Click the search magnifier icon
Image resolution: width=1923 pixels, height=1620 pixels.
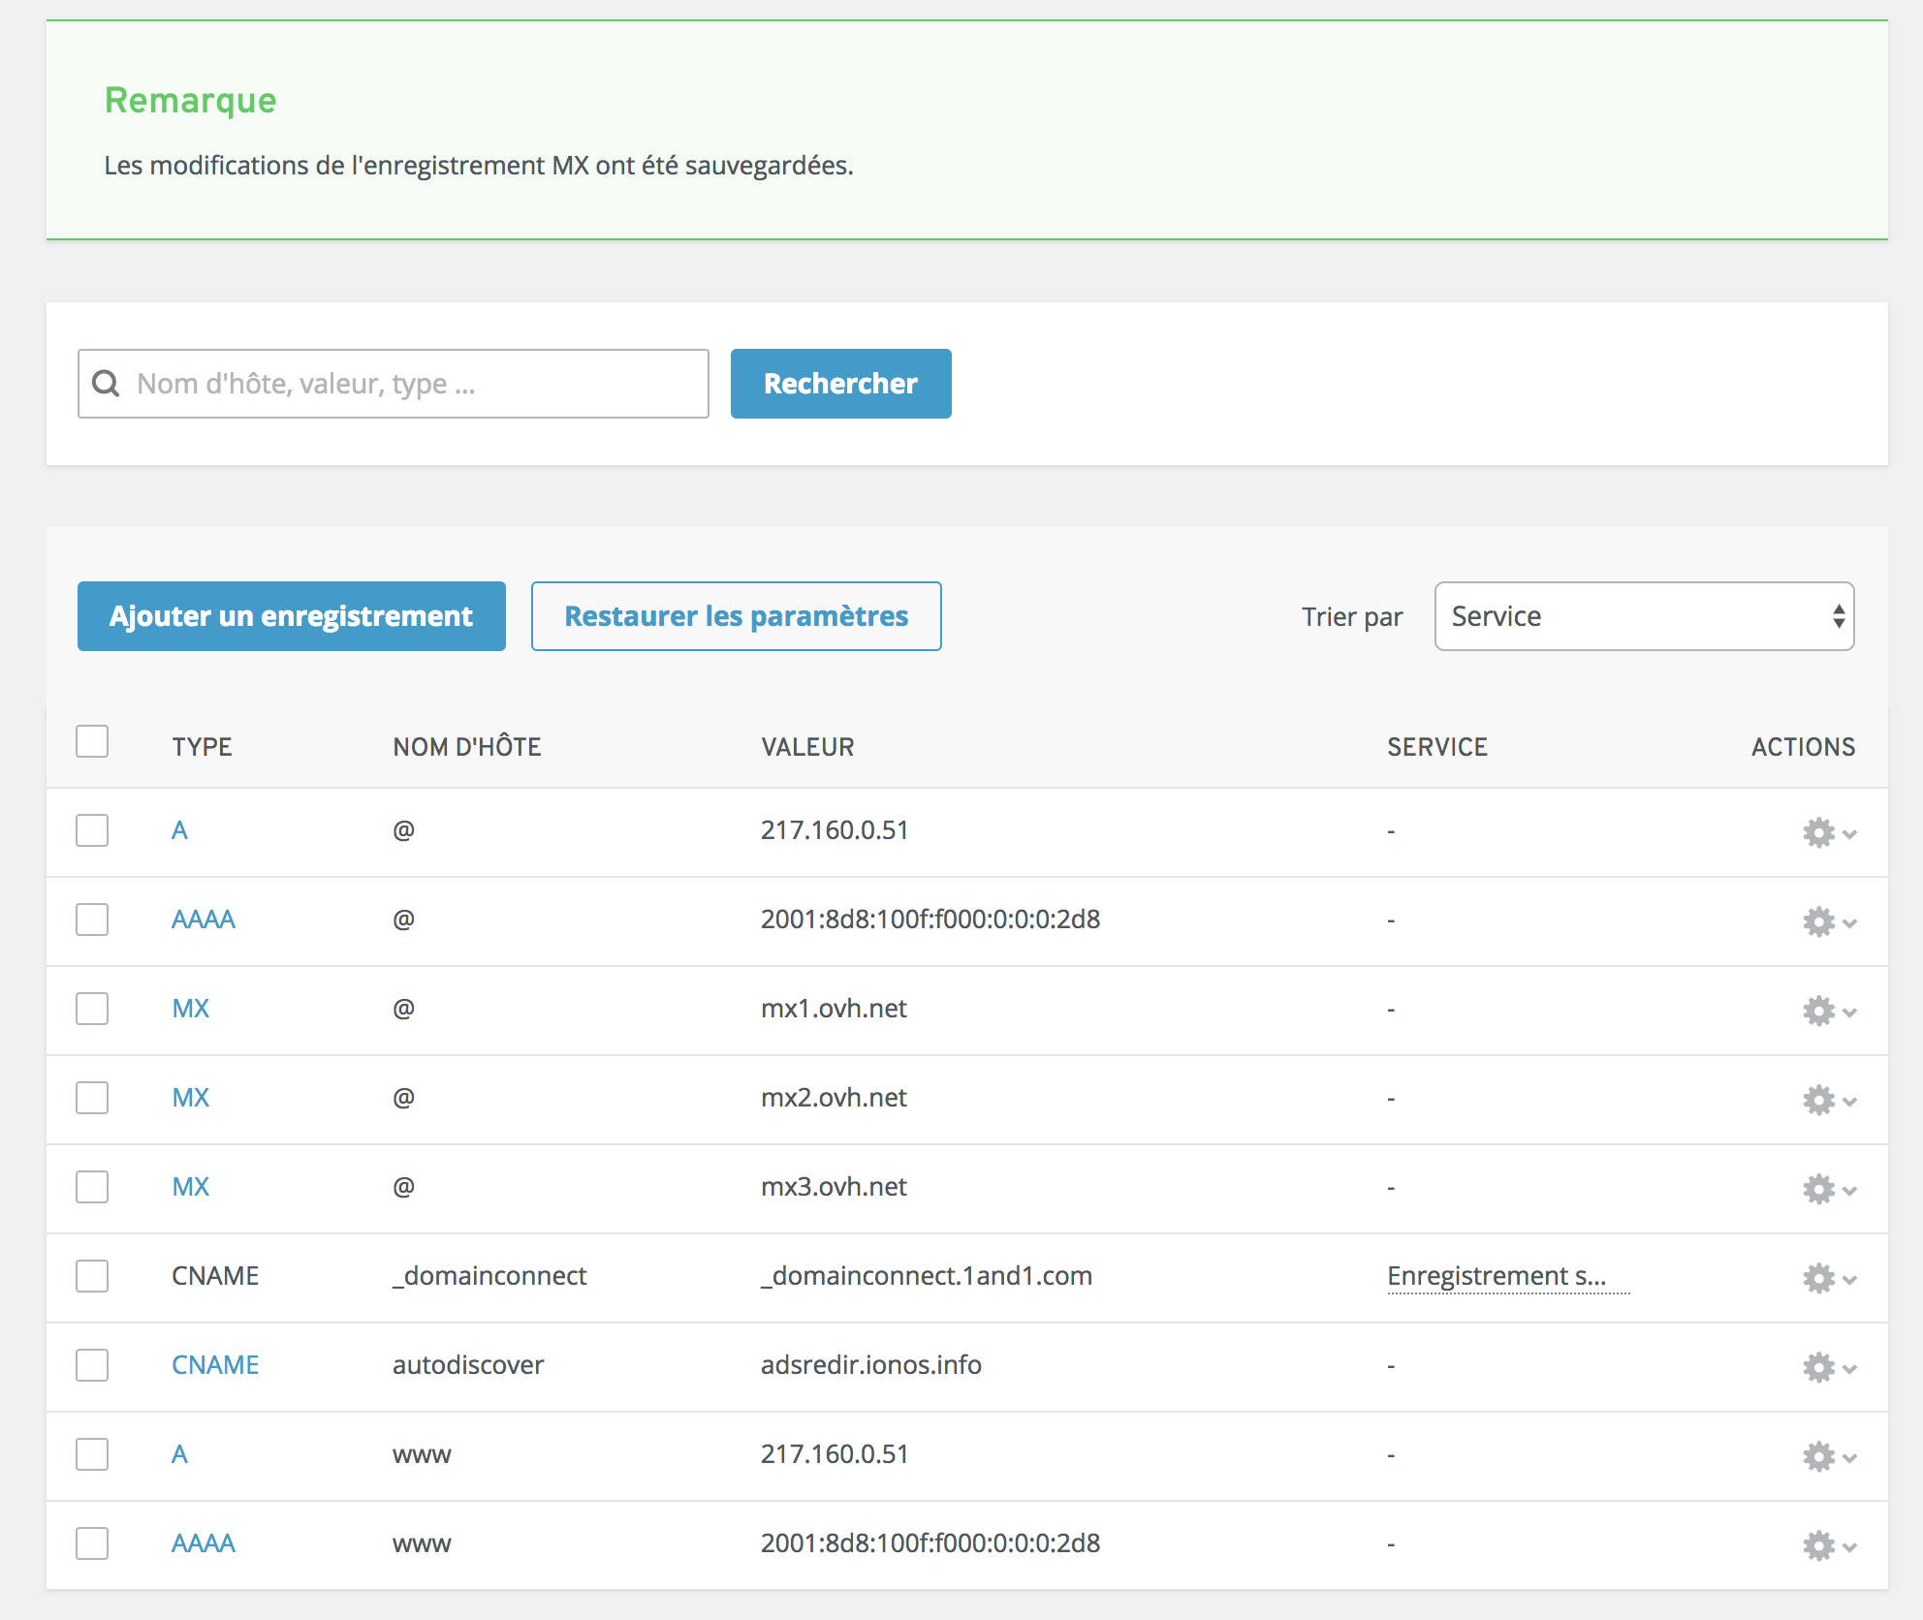click(x=106, y=384)
